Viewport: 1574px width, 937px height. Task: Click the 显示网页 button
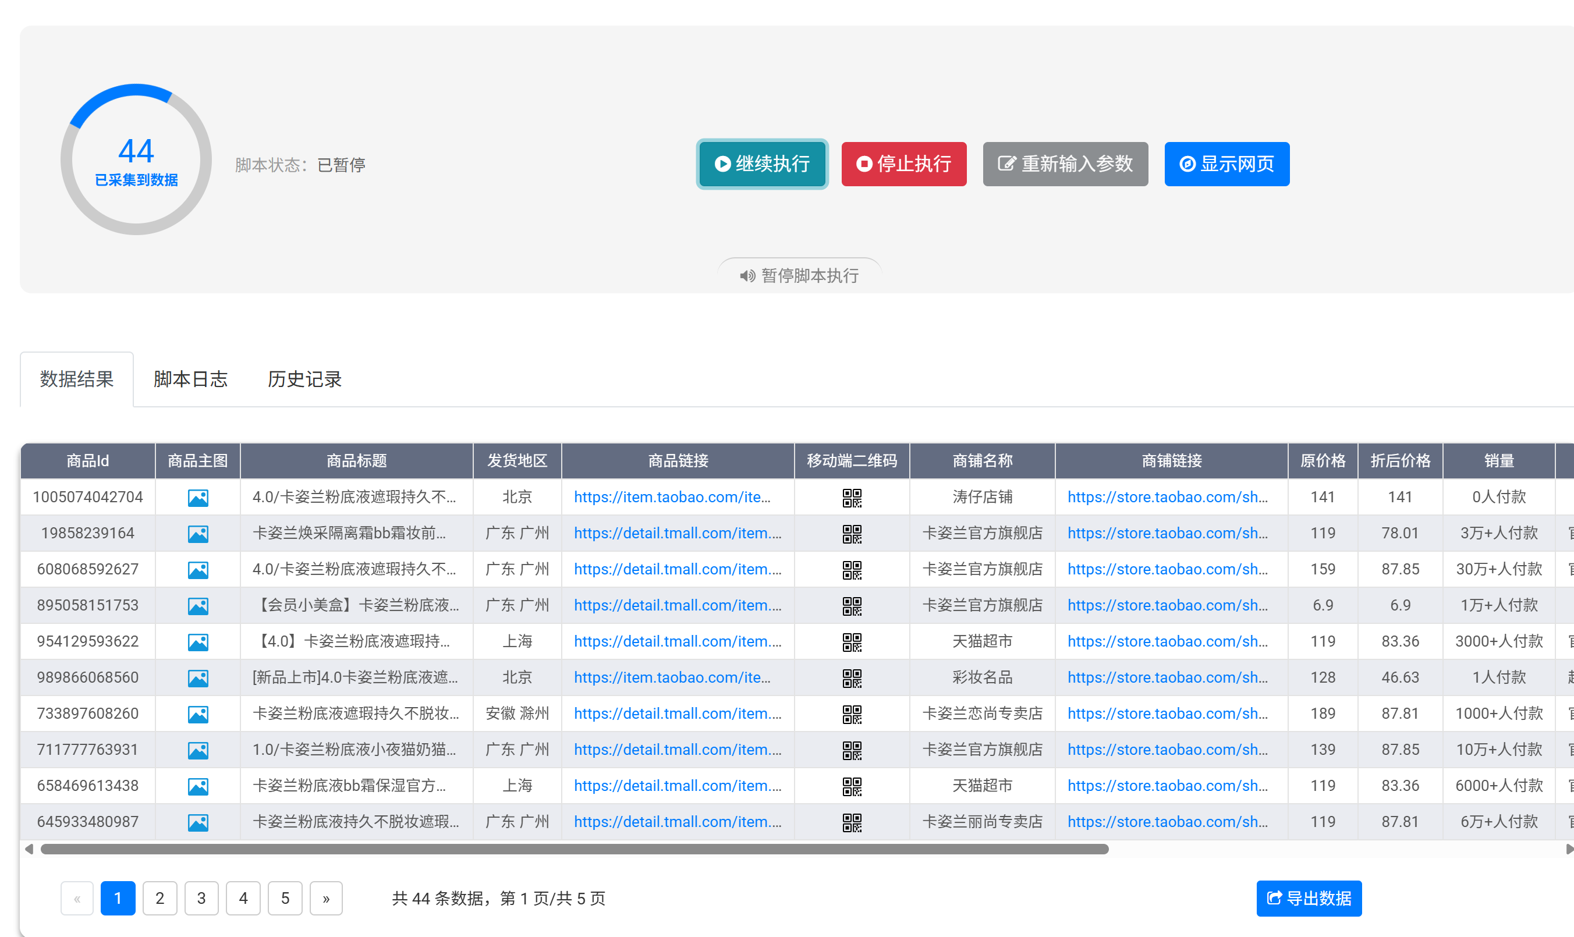tap(1226, 164)
